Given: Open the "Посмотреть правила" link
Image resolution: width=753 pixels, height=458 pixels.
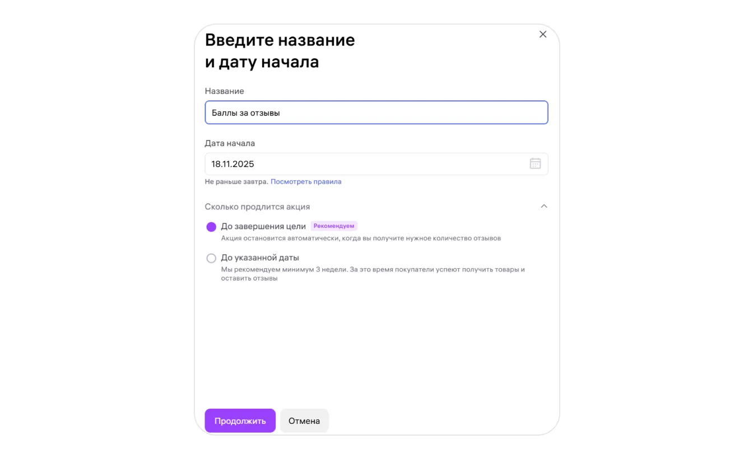Looking at the screenshot, I should [x=306, y=181].
